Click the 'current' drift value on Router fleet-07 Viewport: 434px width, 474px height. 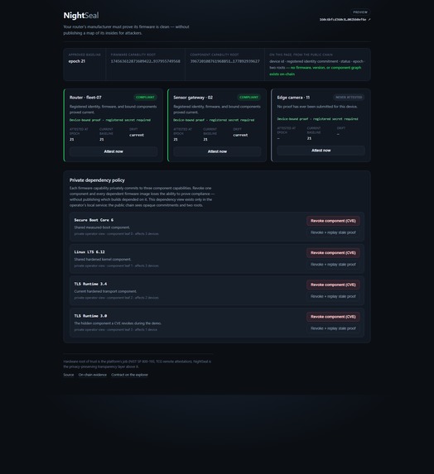click(137, 135)
